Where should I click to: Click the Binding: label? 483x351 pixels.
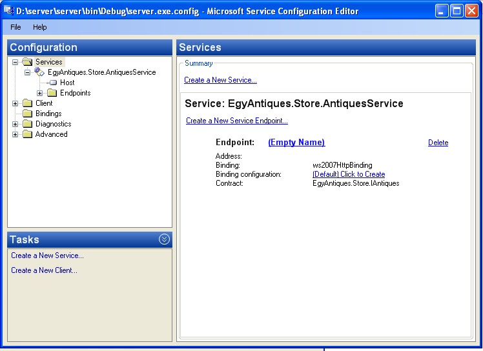point(228,165)
